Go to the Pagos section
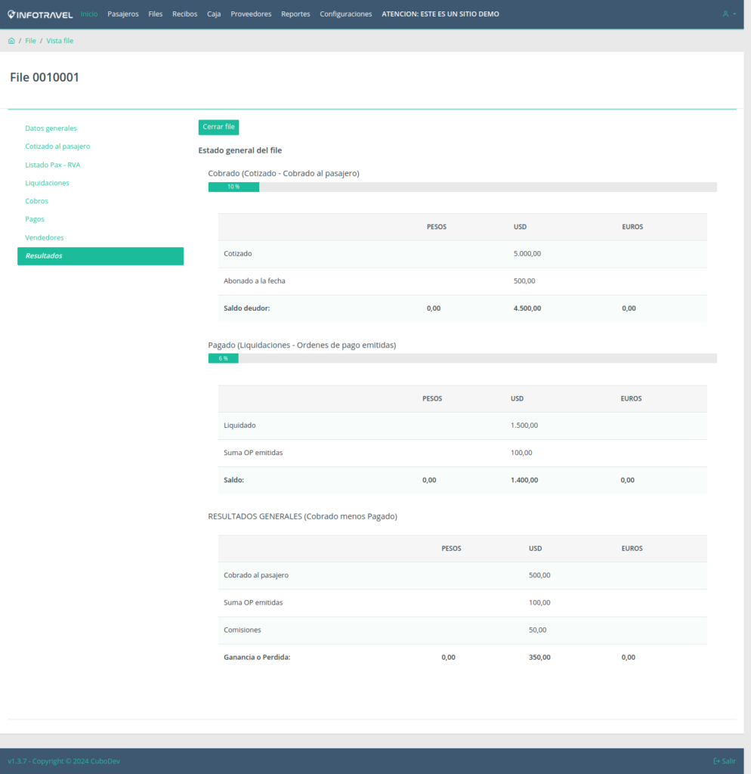Screen dimensions: 751x774 coord(35,219)
